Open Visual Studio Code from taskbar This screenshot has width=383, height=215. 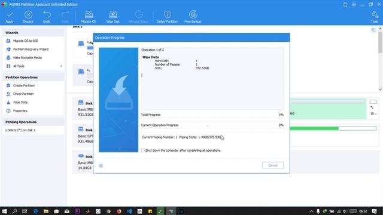[x=129, y=211]
